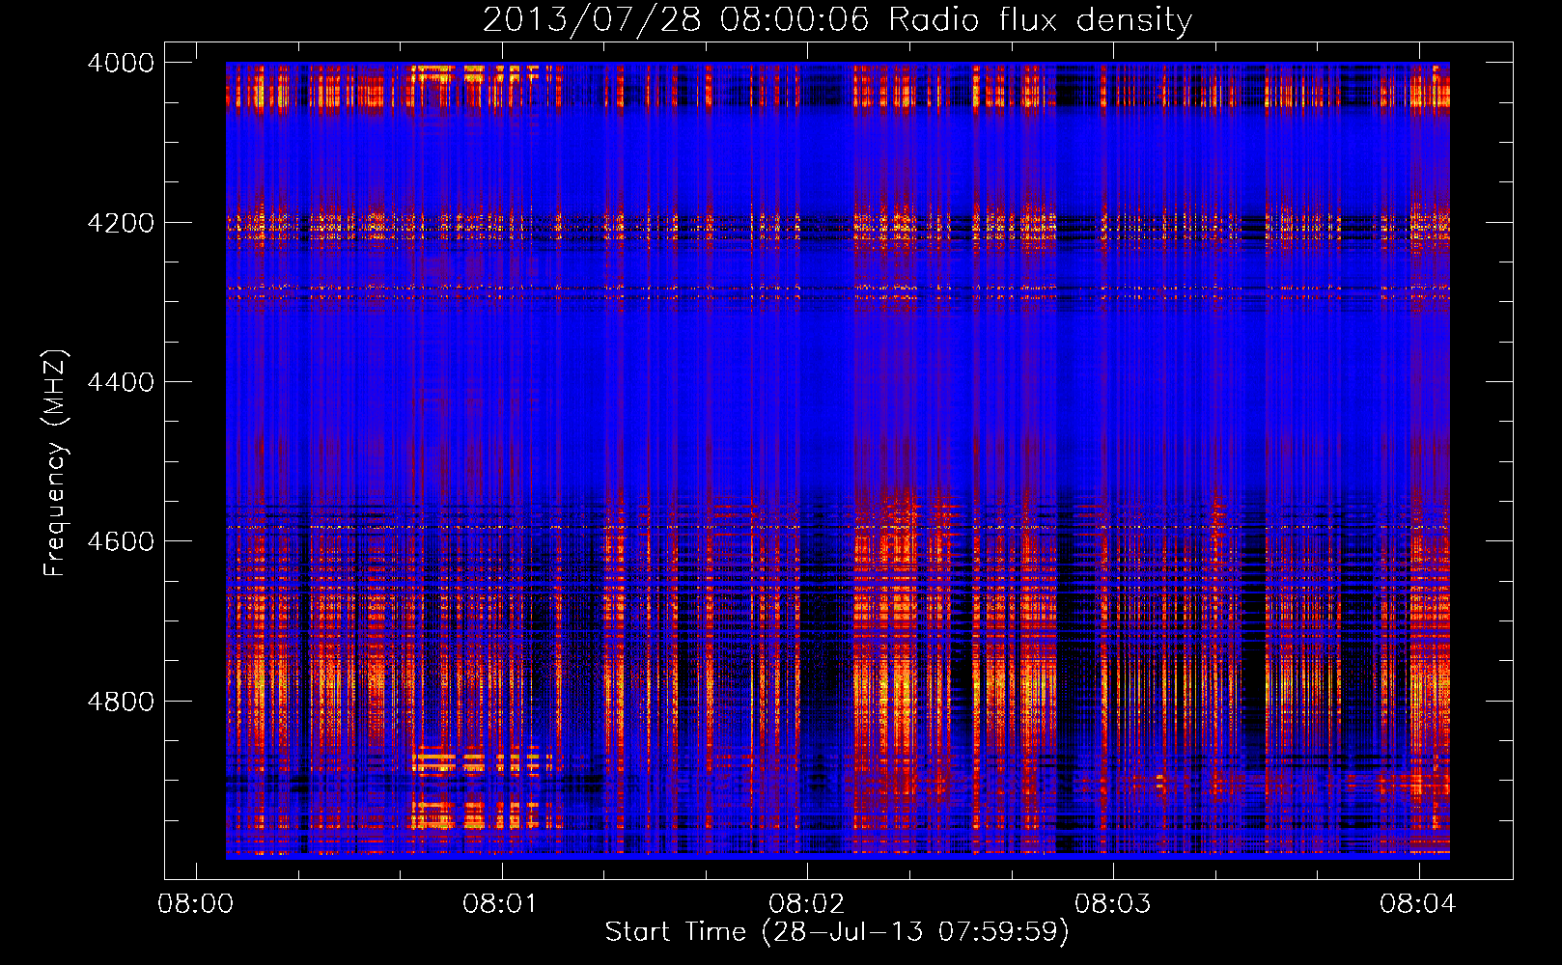Viewport: 1562px width, 965px height.
Task: Click the plot title '2013/07/28 08:00:06 Radio flux density'
Action: point(837,19)
